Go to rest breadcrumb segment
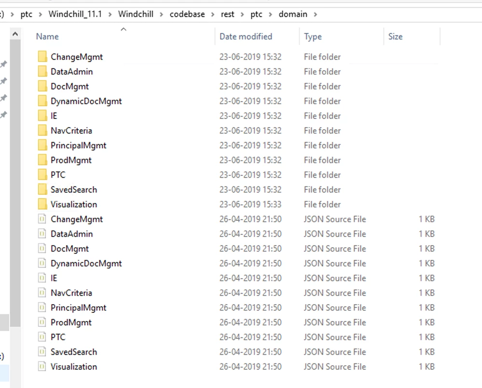 pos(227,14)
